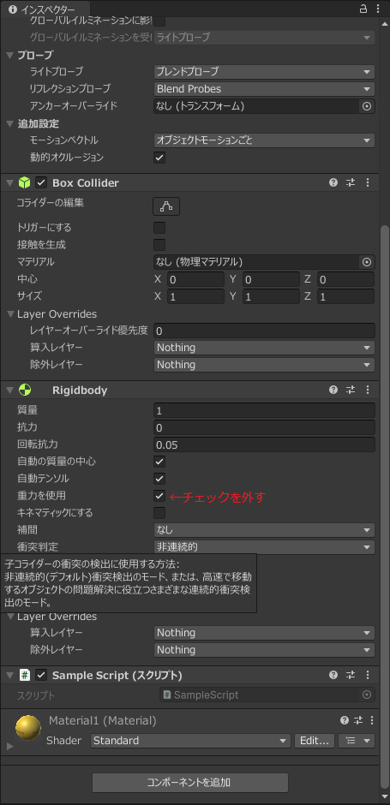Click the 中心 Z value field
The width and height of the screenshot is (390, 805).
coord(345,280)
